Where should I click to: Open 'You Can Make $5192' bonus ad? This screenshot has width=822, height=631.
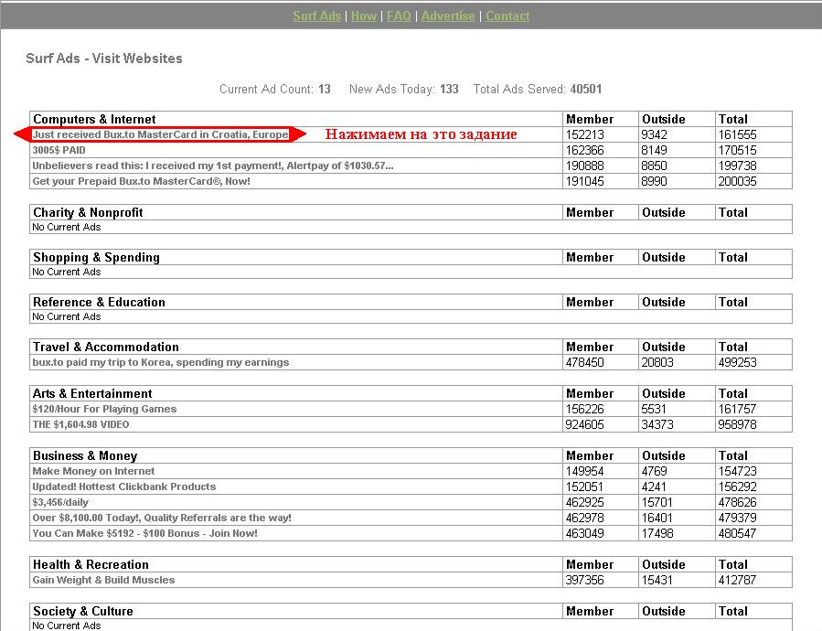click(x=144, y=533)
